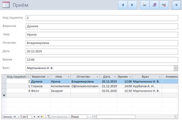Click the Код пациента input field
The width and height of the screenshot is (182, 120).
[102, 18]
